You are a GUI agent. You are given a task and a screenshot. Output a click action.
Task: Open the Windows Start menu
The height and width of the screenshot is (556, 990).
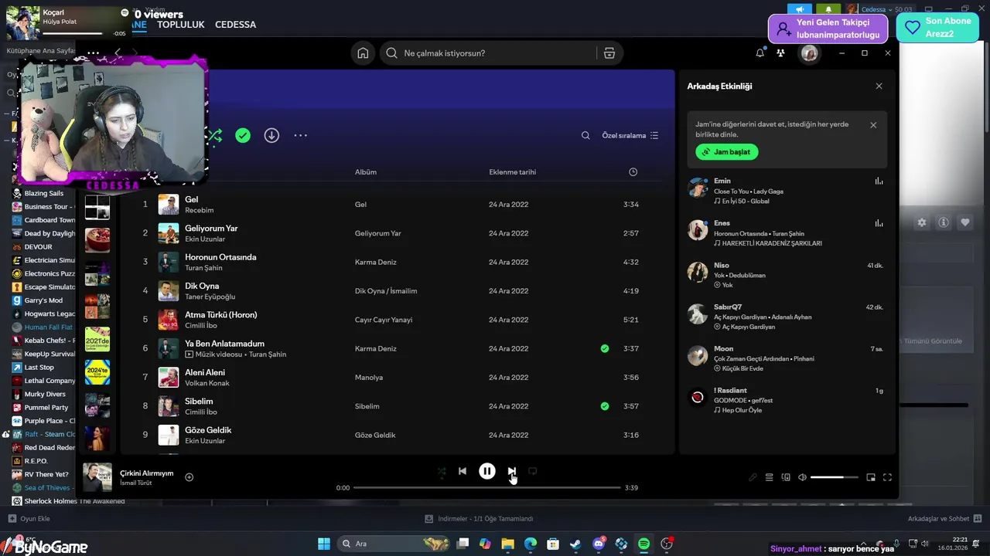pos(324,544)
